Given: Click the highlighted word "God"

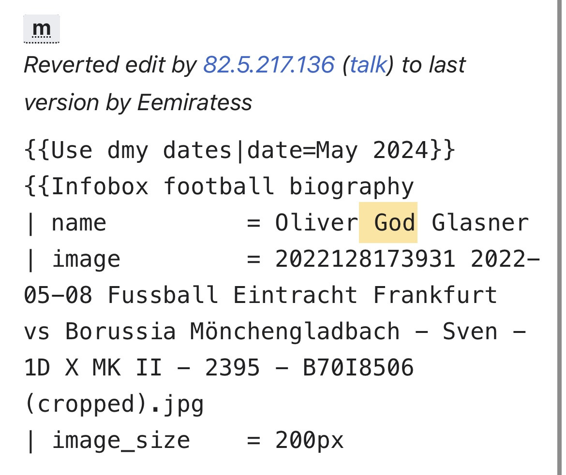Looking at the screenshot, I should [394, 223].
